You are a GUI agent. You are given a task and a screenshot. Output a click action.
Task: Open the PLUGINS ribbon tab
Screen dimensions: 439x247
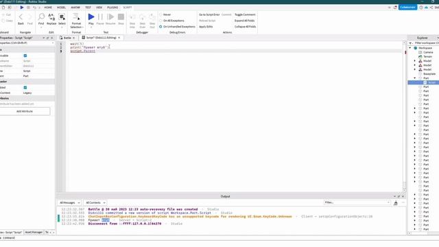tap(112, 8)
